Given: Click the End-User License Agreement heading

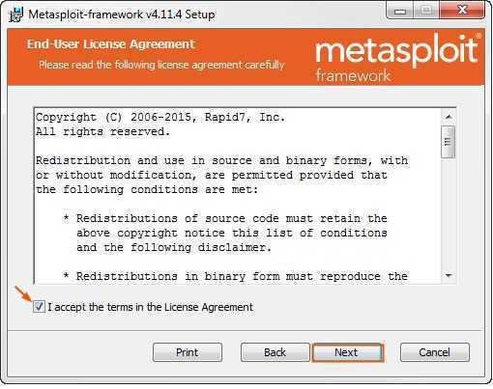Looking at the screenshot, I should (111, 44).
